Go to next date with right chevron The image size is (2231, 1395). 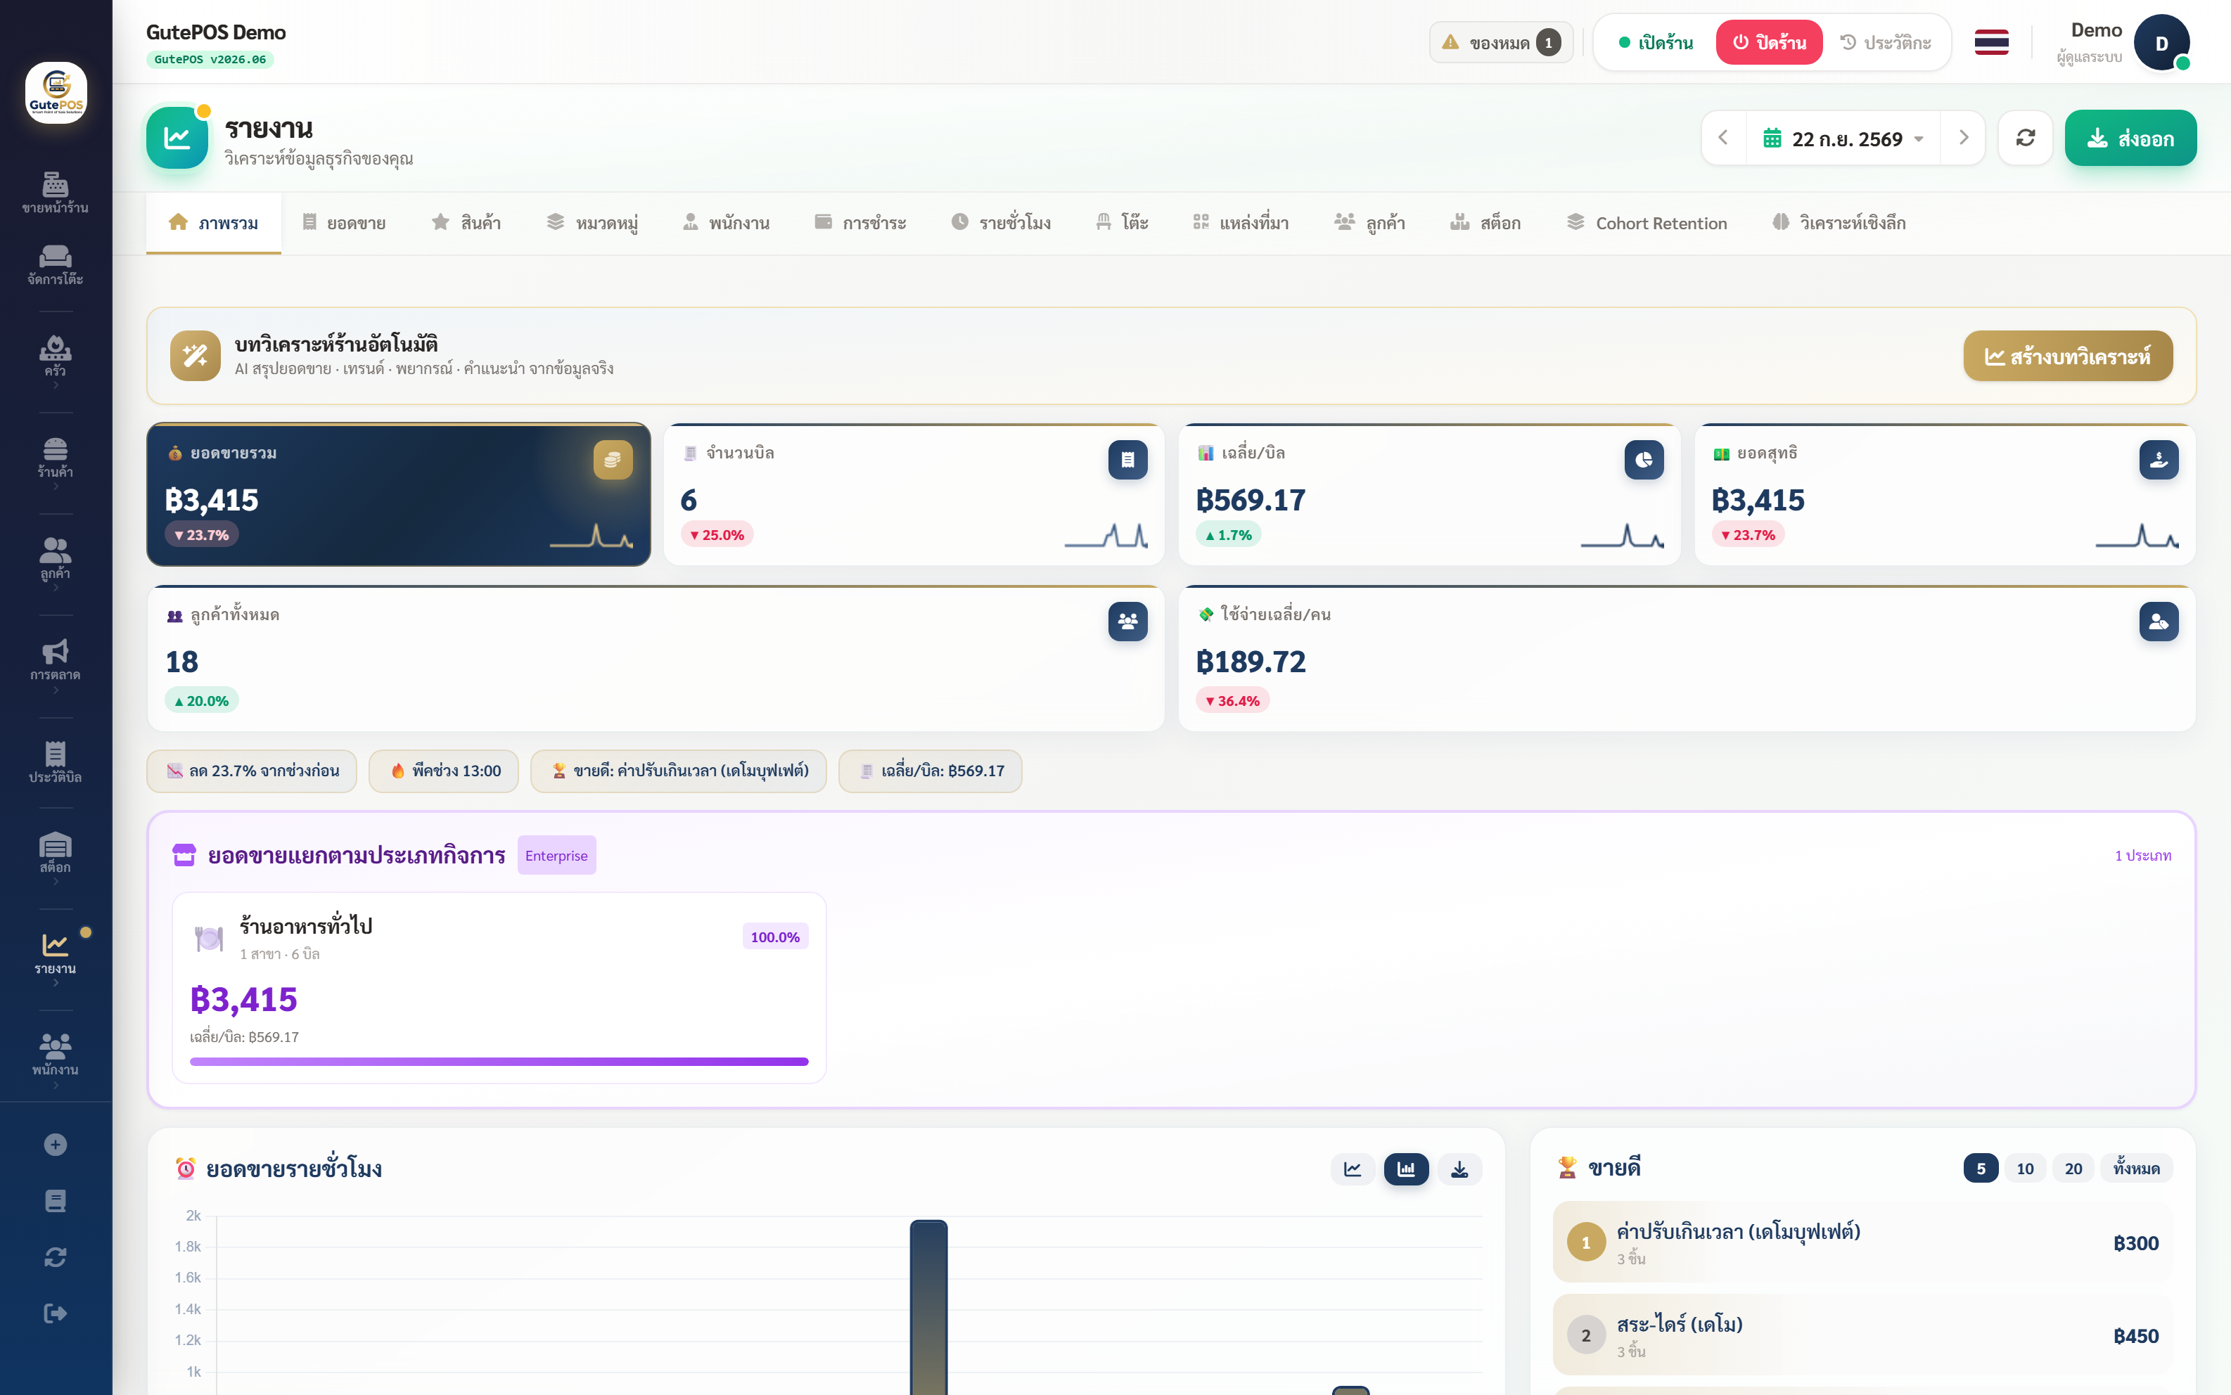[x=1964, y=139]
